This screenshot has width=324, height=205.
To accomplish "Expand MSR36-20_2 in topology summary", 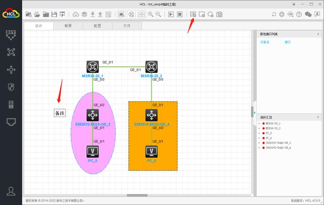I will (x=259, y=128).
